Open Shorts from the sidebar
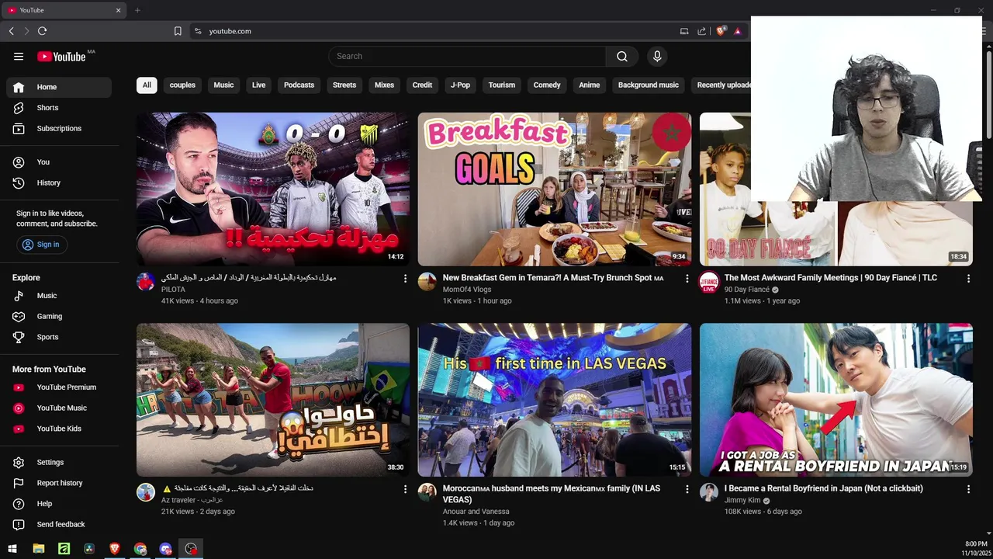Screen dimensions: 993x559 59,108
